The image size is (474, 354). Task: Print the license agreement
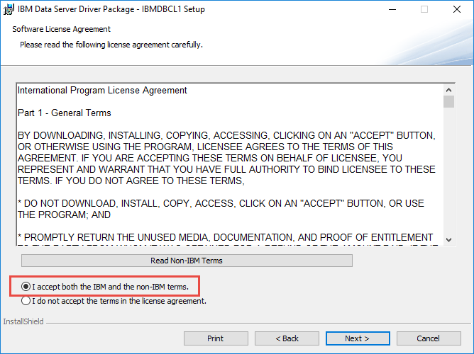pos(216,338)
